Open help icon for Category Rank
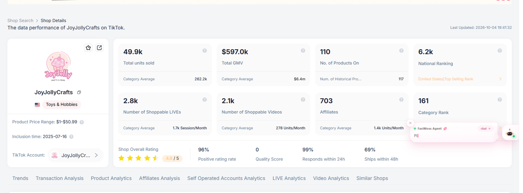 [x=500, y=100]
